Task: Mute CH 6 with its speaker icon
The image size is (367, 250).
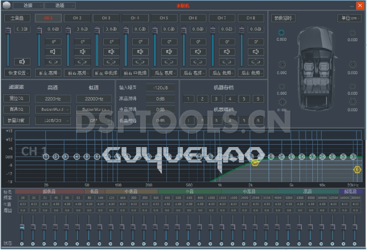Action: tap(198, 52)
